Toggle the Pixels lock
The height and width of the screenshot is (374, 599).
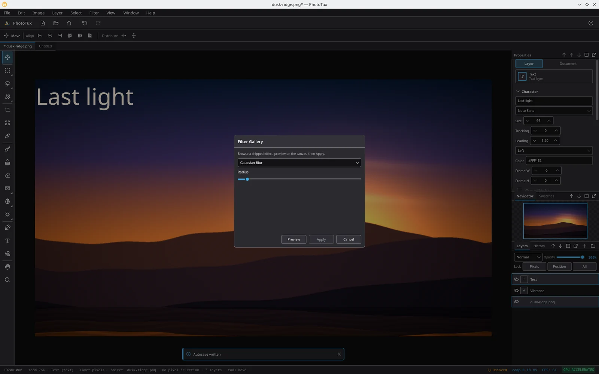[534, 267]
